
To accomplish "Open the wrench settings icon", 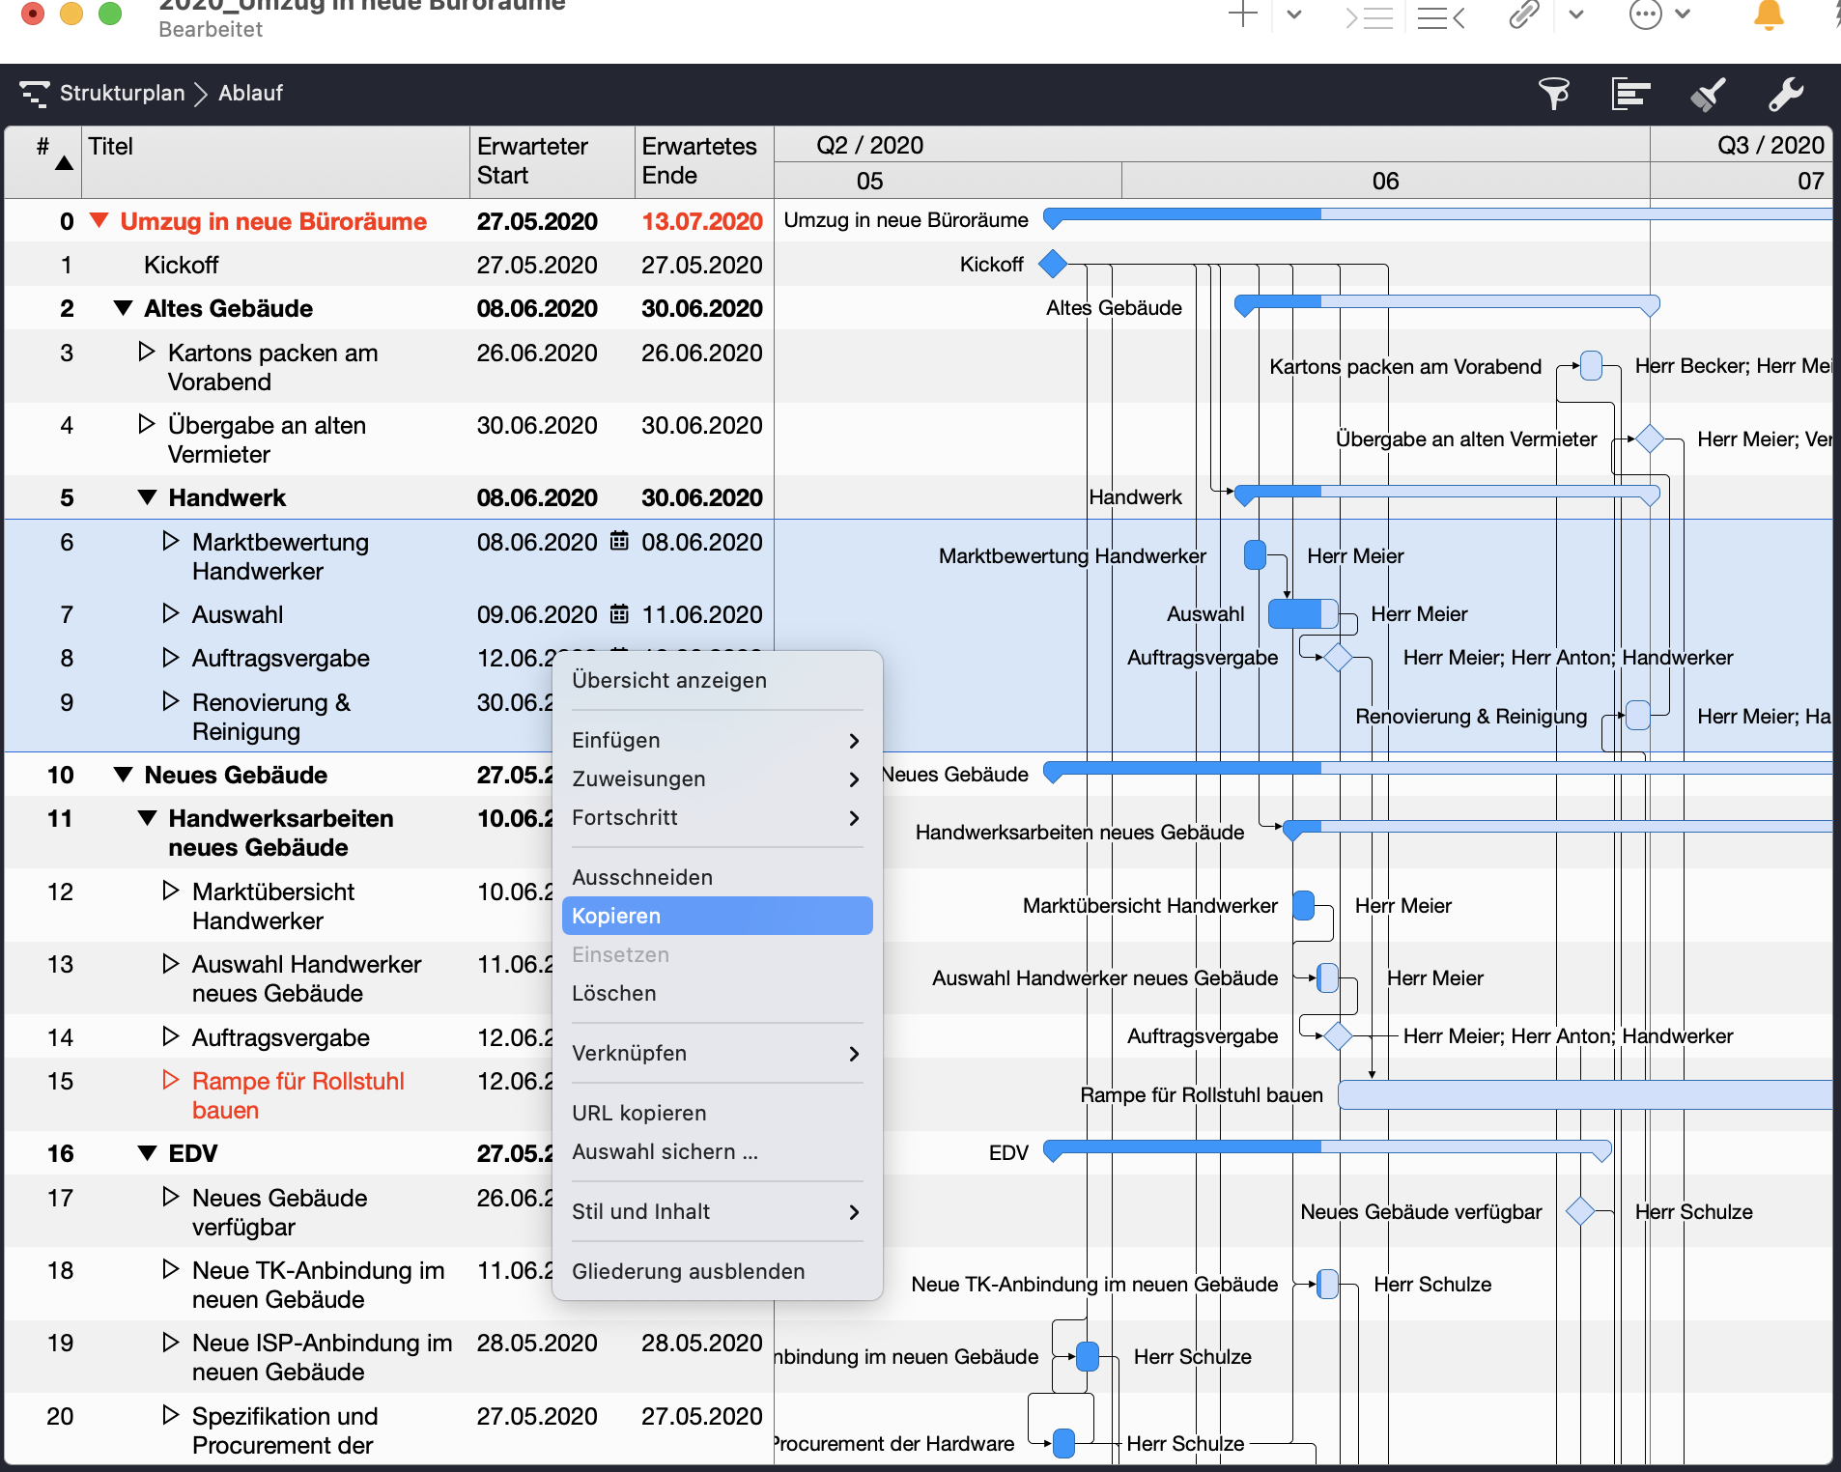I will click(x=1785, y=94).
